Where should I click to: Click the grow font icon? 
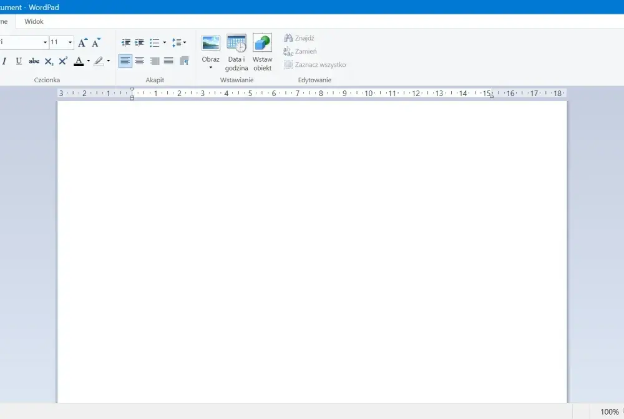[x=82, y=42]
